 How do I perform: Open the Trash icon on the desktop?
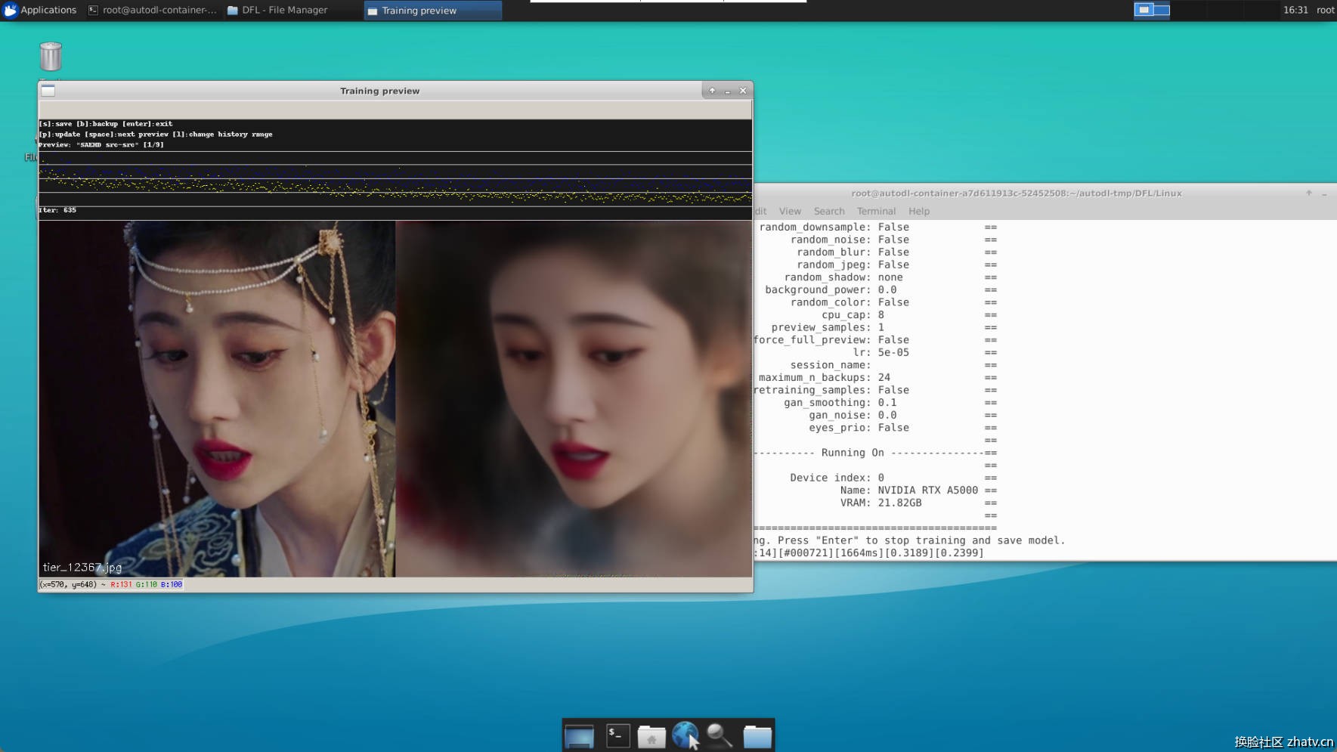click(51, 57)
